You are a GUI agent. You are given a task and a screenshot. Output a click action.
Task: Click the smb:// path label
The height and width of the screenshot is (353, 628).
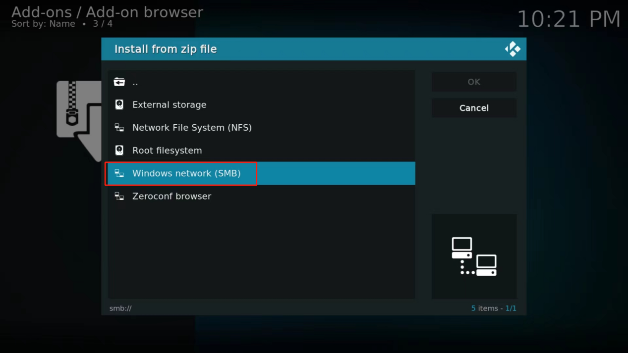coord(120,308)
